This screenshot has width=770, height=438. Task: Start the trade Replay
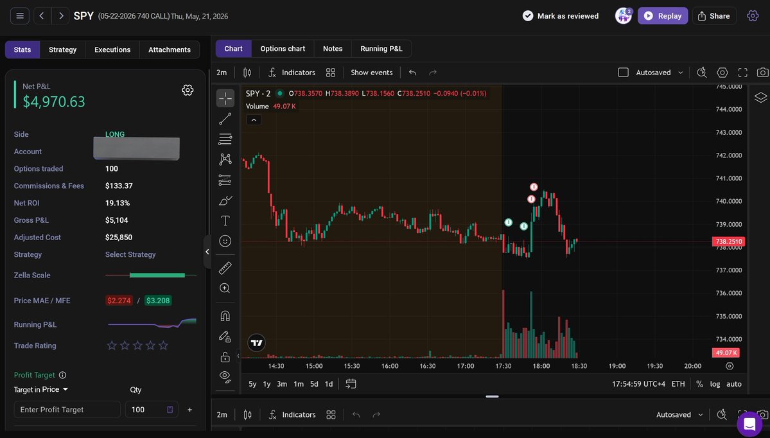click(x=663, y=15)
